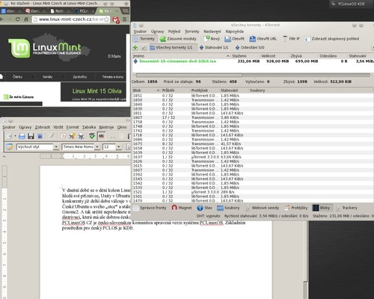Click the green plus add-group icon

[x=135, y=47]
